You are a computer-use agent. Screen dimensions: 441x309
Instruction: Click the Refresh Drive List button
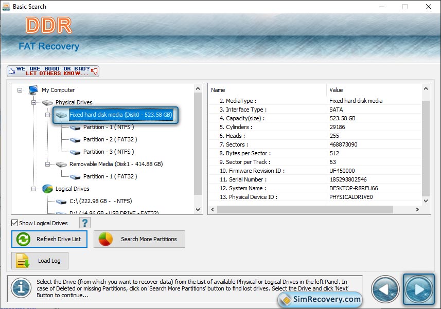(49, 239)
